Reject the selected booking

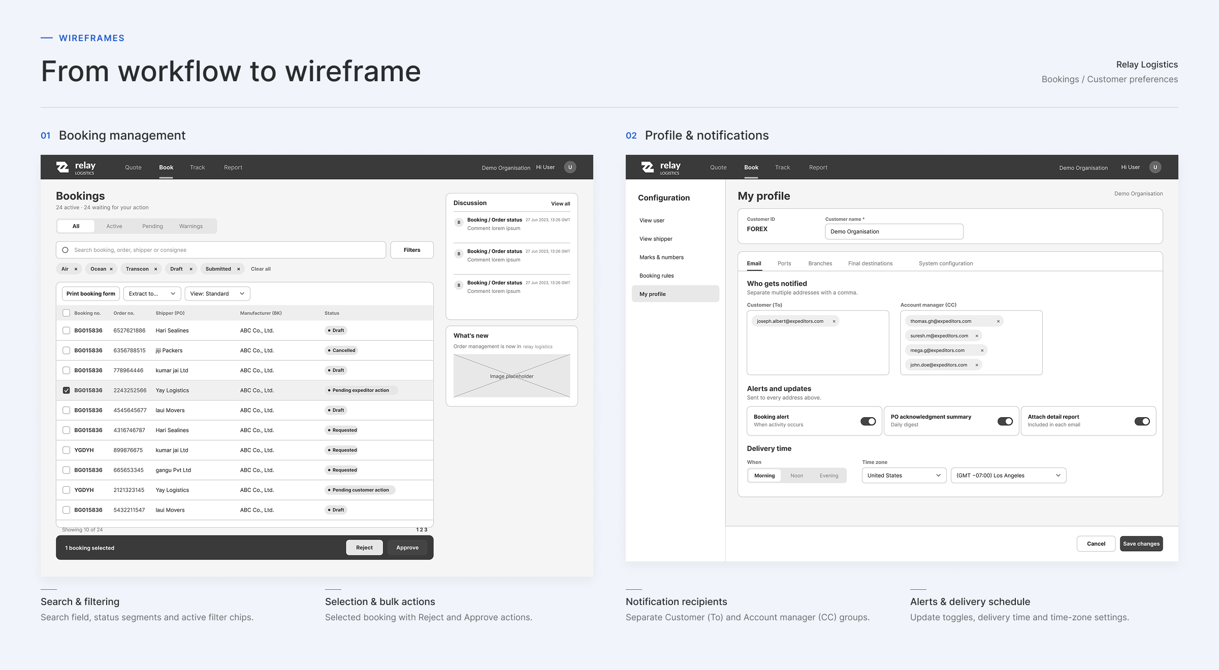click(x=364, y=548)
